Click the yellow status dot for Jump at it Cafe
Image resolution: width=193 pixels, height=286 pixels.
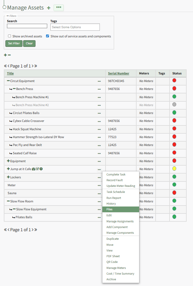click(174, 168)
